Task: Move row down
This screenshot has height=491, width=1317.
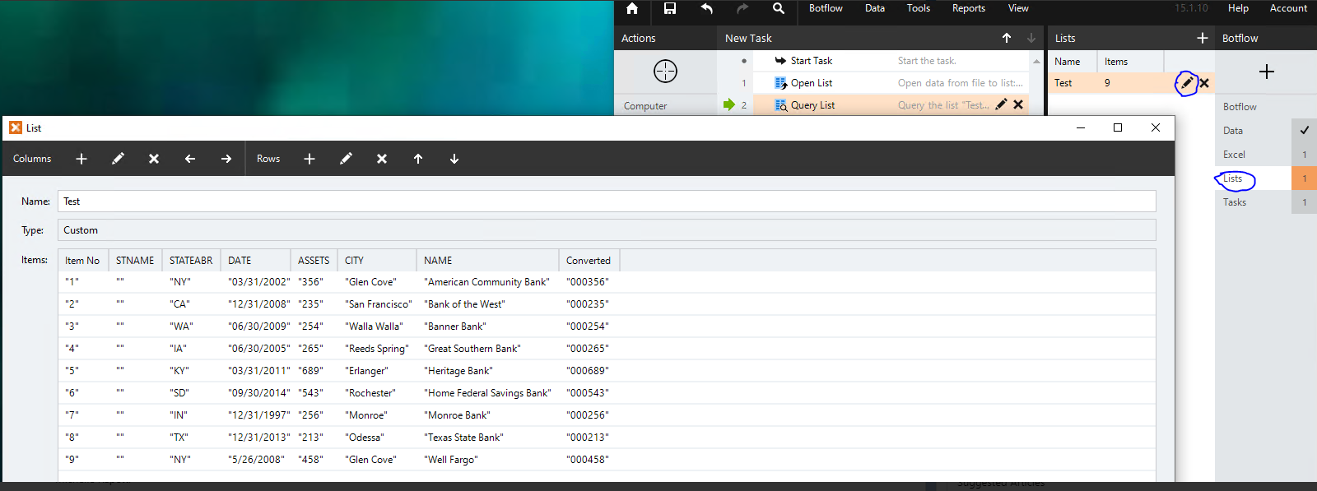Action: tap(454, 159)
